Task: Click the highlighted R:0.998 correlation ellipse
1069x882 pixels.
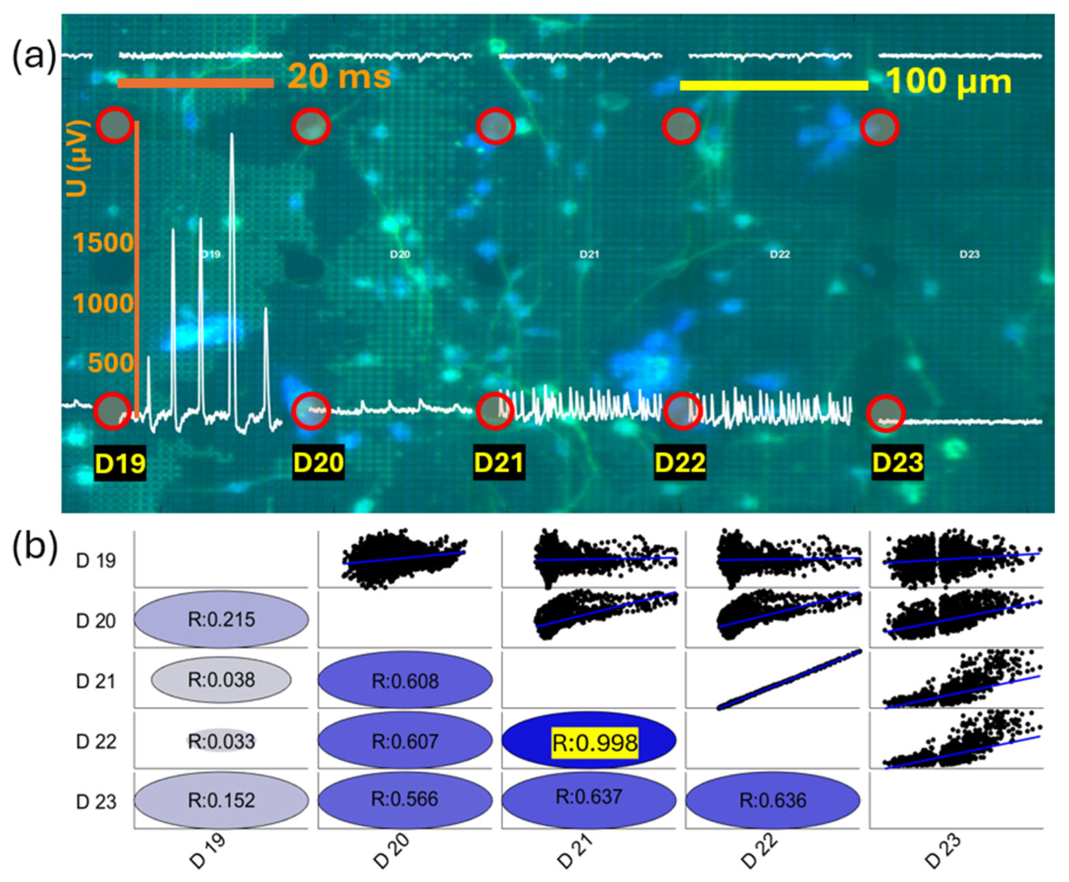Action: coord(588,740)
